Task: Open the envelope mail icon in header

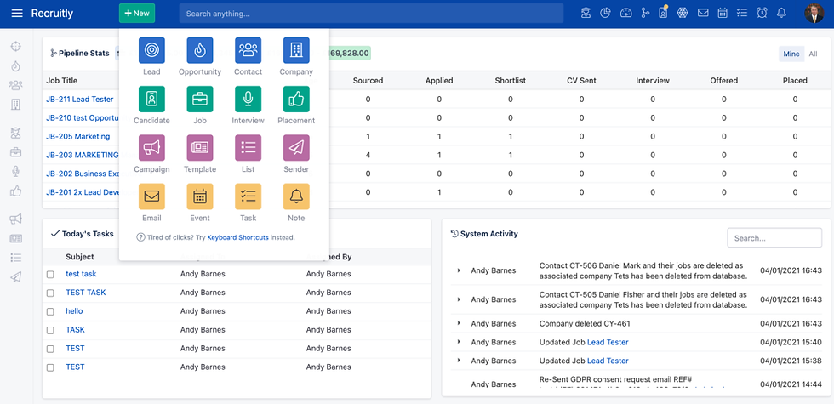Action: 703,14
